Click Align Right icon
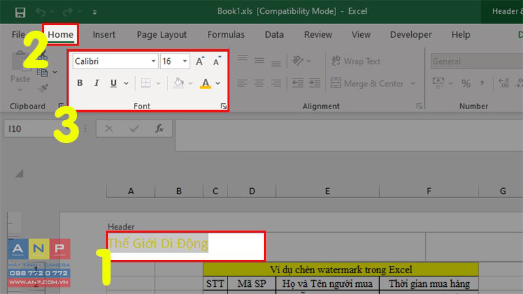523x294 pixels. 276,83
